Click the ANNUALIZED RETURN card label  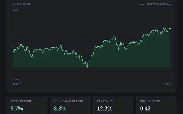tap(68, 101)
